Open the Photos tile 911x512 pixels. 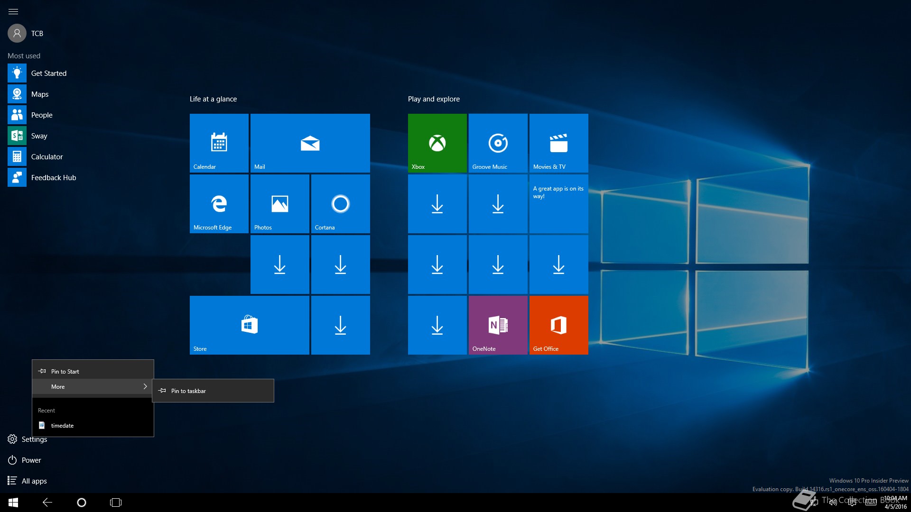280,204
